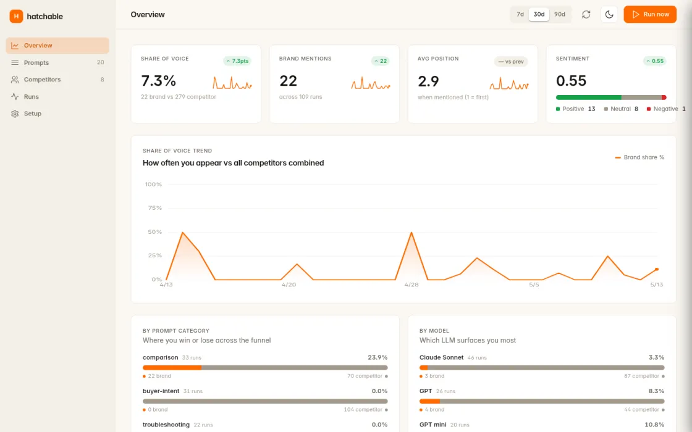
Task: Open Setup in the sidebar
Action: click(57, 114)
